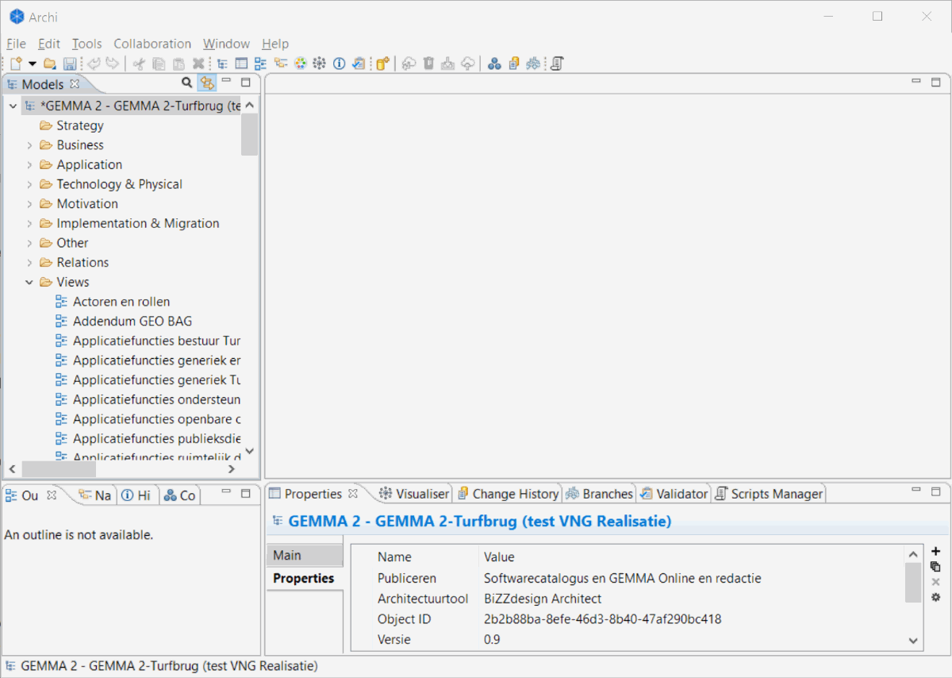This screenshot has height=678, width=952.
Task: Expand the Implementation & Migration folder
Action: click(x=29, y=224)
